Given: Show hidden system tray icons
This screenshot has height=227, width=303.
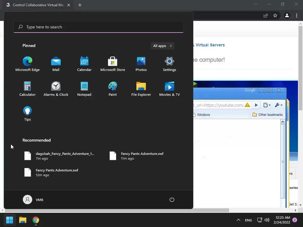Looking at the screenshot, I should [238, 220].
